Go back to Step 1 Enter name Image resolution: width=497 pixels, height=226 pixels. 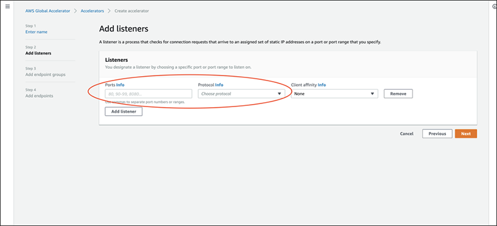coord(37,32)
